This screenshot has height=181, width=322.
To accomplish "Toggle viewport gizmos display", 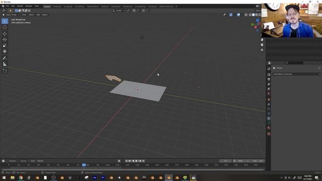I will (231, 15).
